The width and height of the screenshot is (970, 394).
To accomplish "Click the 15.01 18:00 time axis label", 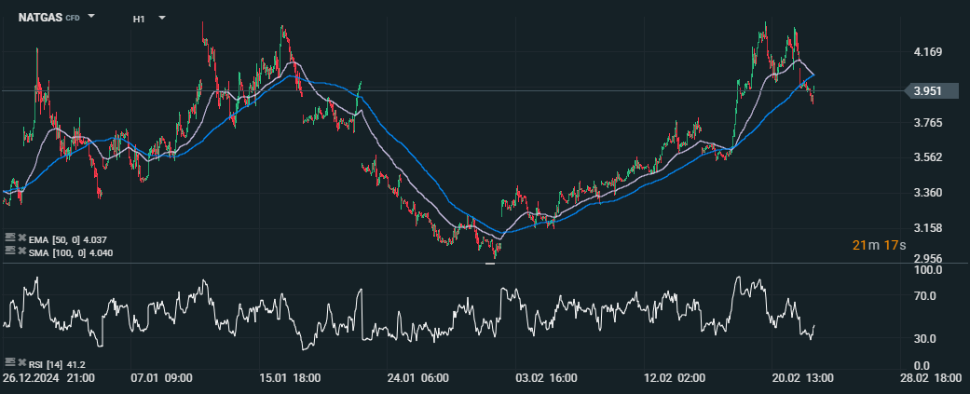I will [290, 378].
